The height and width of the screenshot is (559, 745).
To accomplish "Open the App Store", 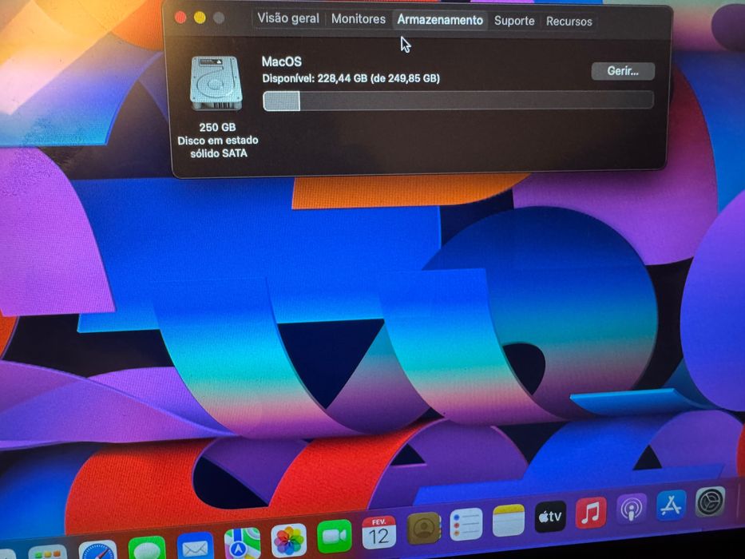I will 672,505.
